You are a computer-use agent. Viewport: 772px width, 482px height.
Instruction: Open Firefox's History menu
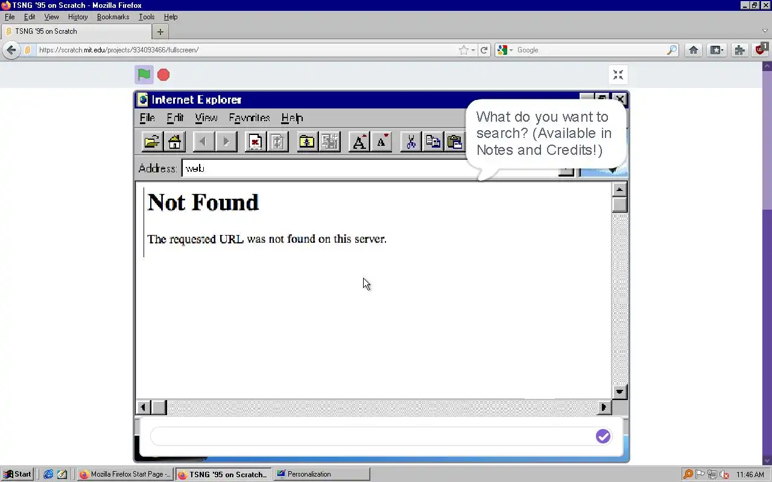[x=78, y=17]
